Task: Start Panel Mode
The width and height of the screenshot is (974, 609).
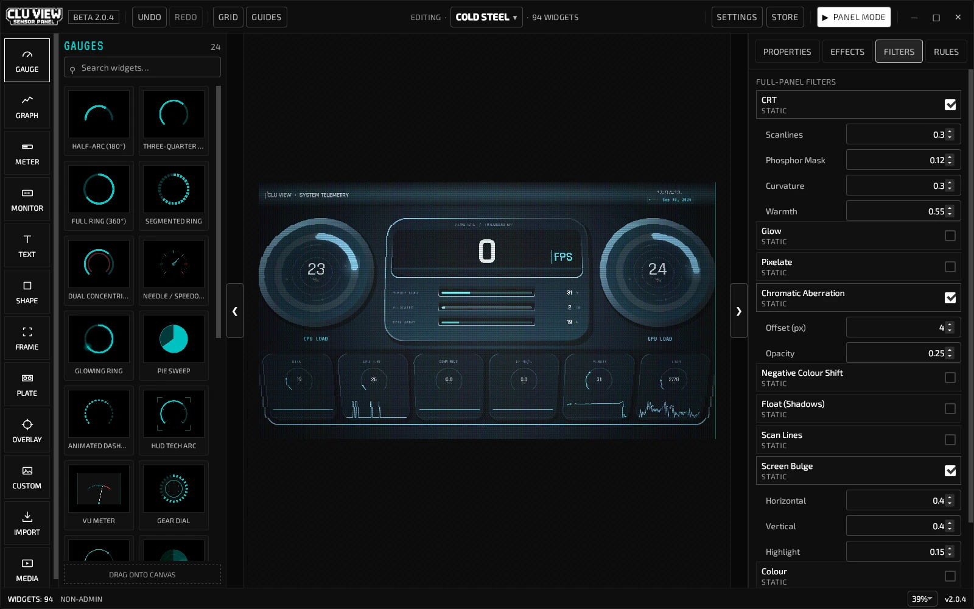Action: click(853, 17)
